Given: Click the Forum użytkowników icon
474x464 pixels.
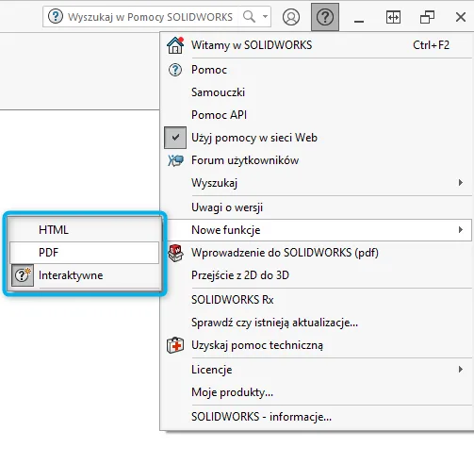Looking at the screenshot, I should point(175,160).
